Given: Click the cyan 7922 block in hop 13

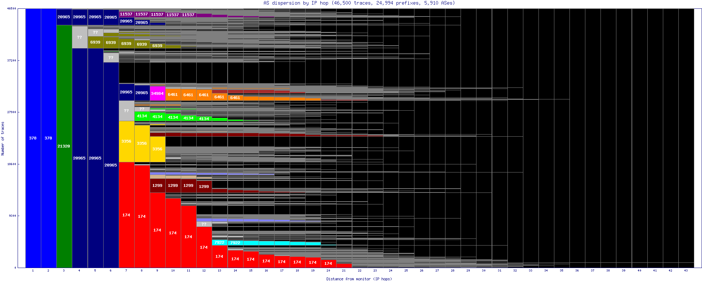Looking at the screenshot, I should point(219,242).
